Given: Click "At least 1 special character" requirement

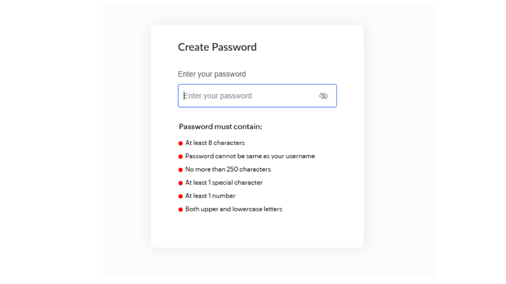Looking at the screenshot, I should [224, 182].
